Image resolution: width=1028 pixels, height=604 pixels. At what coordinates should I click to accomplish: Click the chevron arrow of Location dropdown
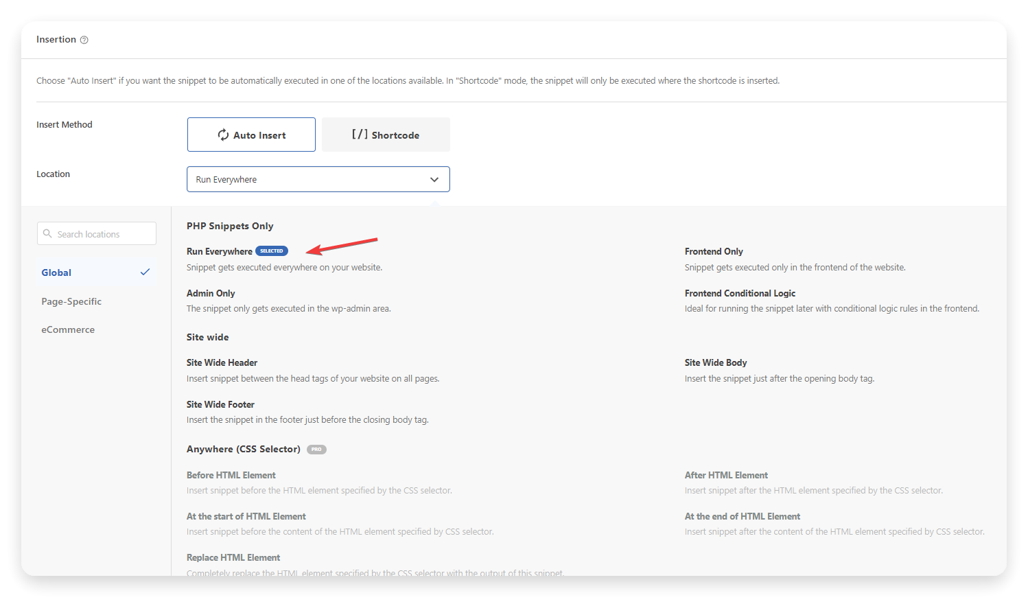[434, 179]
